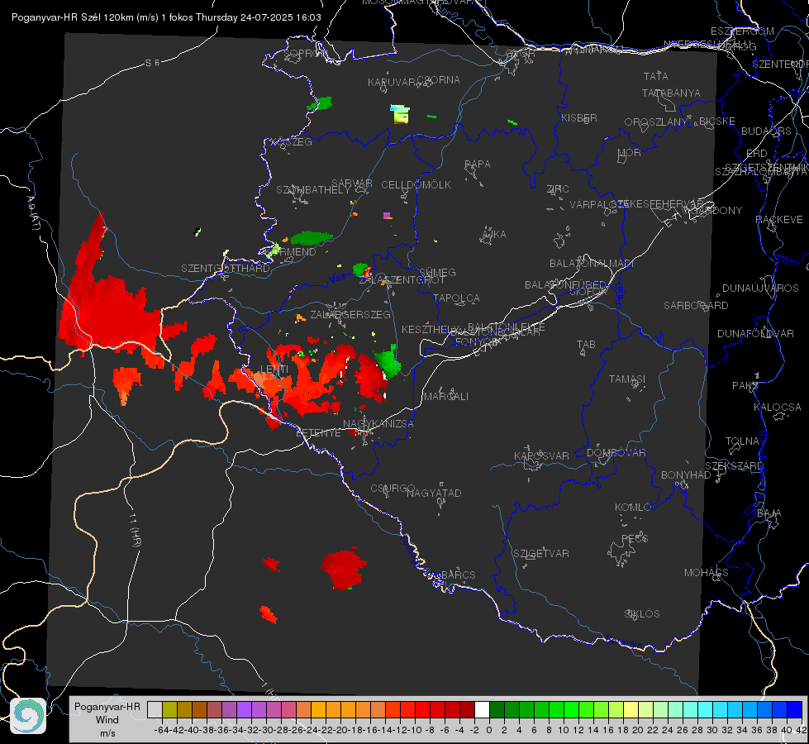Click the olive legend swatch above -64
Screen dimensions: 809x744
pos(169,709)
